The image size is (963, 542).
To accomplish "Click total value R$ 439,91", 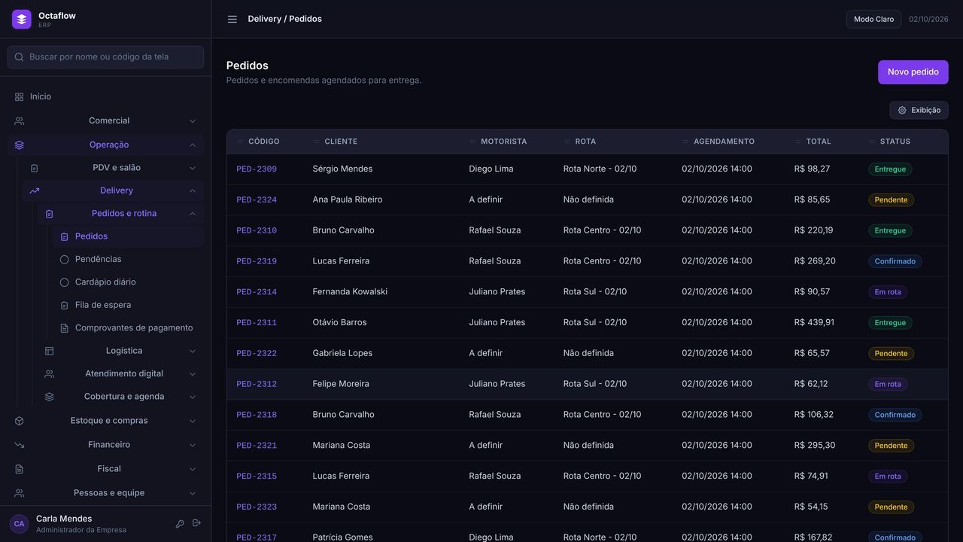I will (x=813, y=322).
